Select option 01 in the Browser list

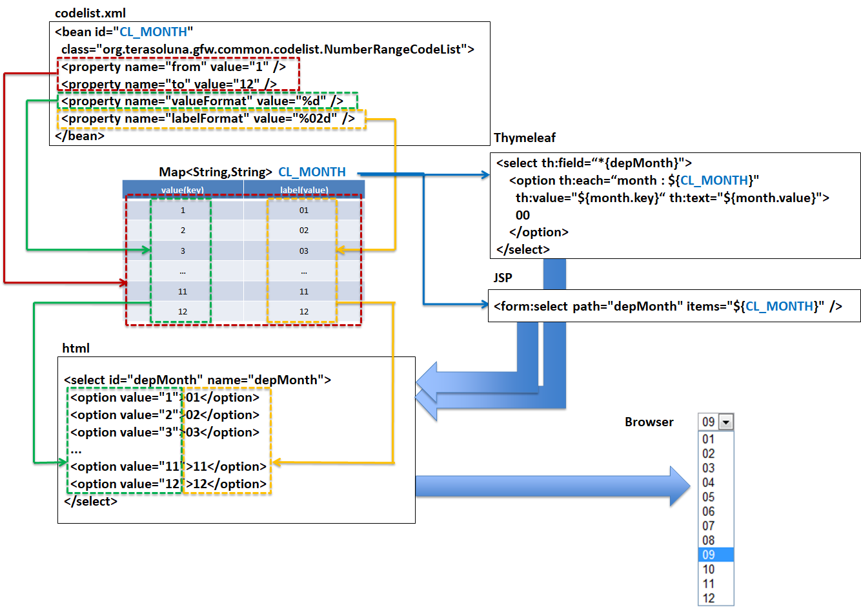click(709, 439)
